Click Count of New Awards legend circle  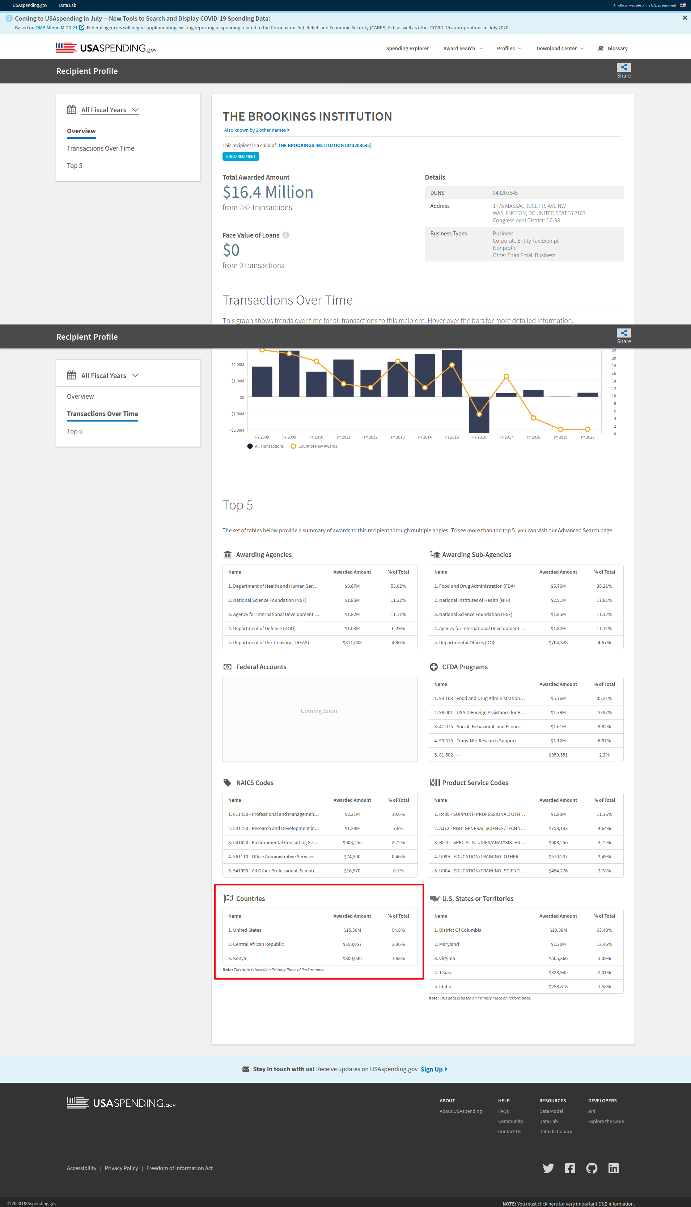pyautogui.click(x=293, y=446)
